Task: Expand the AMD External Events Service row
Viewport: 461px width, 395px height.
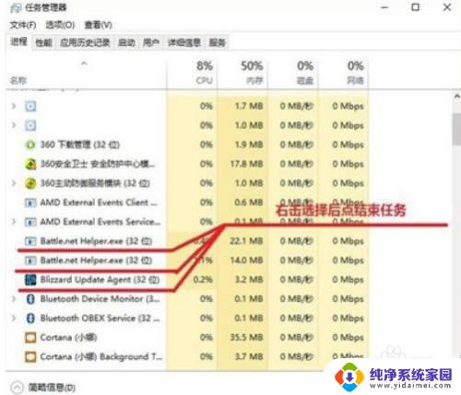Action: pyautogui.click(x=14, y=222)
